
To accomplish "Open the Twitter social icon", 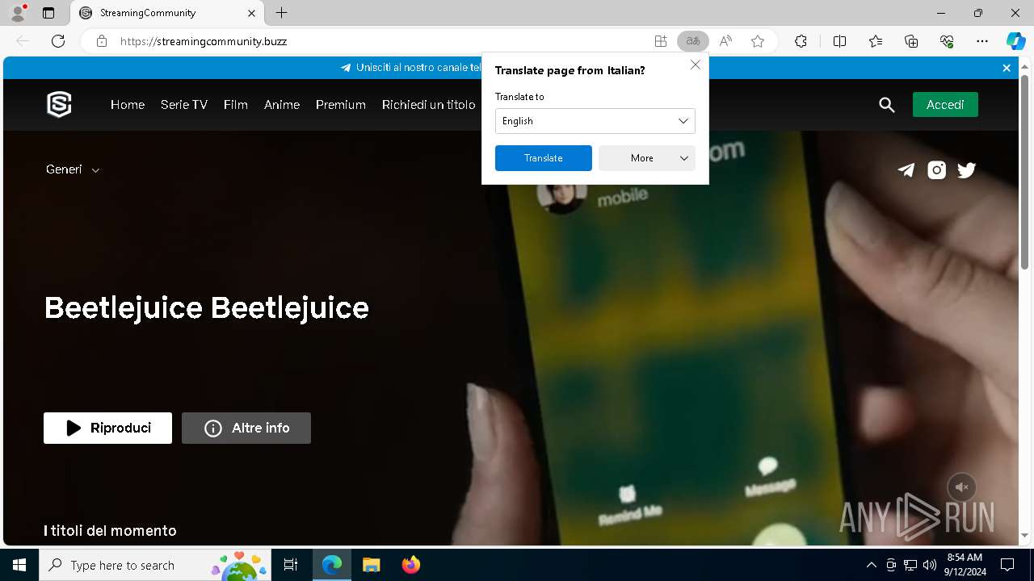I will pyautogui.click(x=966, y=170).
